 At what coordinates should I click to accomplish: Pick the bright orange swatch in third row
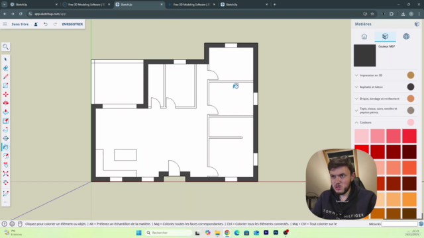tap(409, 167)
